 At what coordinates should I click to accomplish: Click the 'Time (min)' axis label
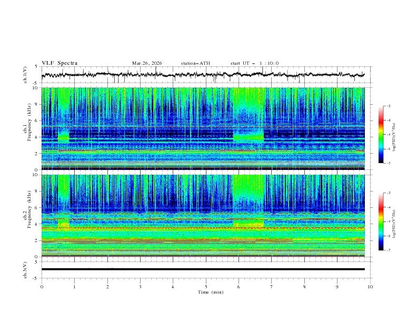coord(211,292)
